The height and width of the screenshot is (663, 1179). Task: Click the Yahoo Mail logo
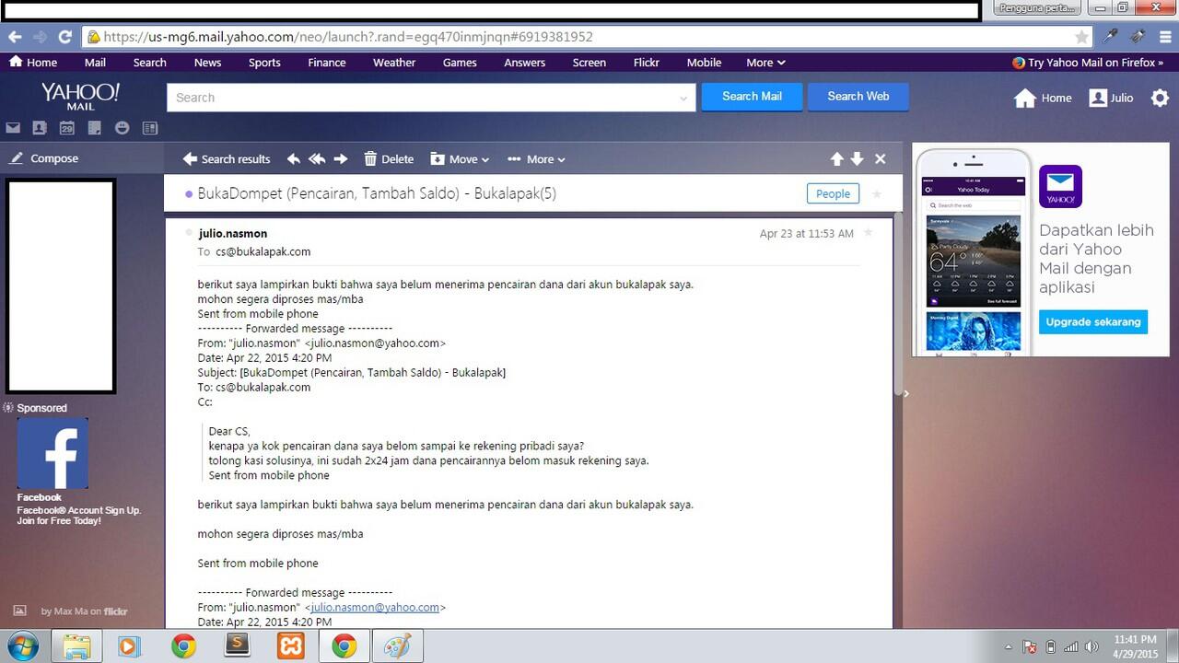point(80,97)
